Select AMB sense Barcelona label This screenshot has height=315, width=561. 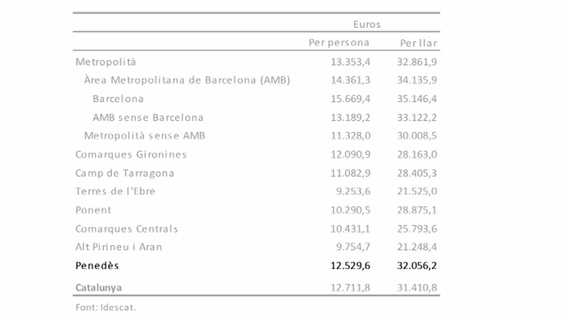[x=148, y=118]
